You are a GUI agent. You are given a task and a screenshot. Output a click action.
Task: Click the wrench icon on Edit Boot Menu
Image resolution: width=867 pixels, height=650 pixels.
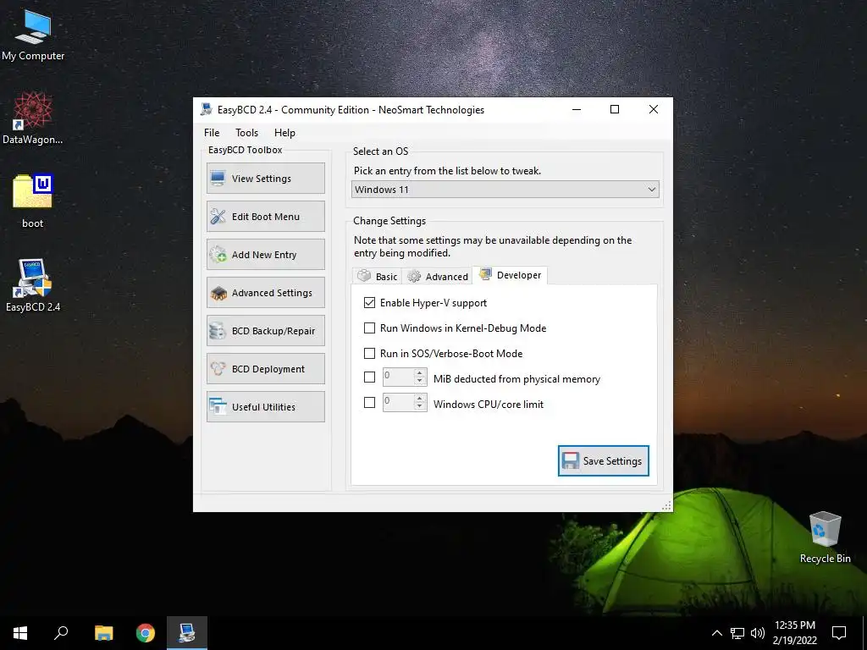[218, 216]
